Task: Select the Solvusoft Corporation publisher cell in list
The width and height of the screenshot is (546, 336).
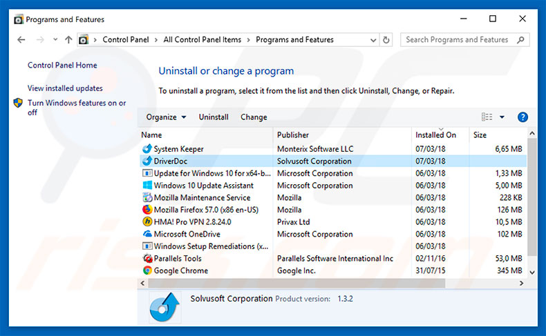Action: (314, 161)
